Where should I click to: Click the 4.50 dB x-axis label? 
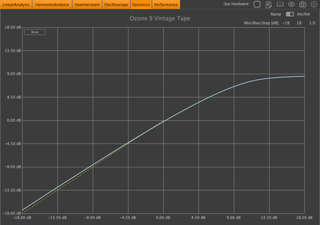coord(198,218)
